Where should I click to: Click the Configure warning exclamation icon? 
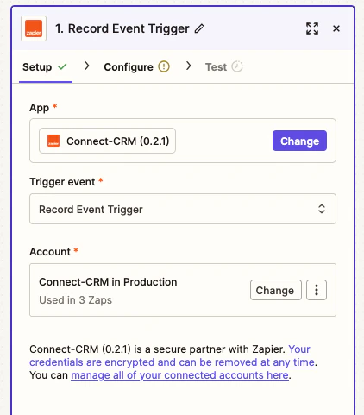(164, 66)
